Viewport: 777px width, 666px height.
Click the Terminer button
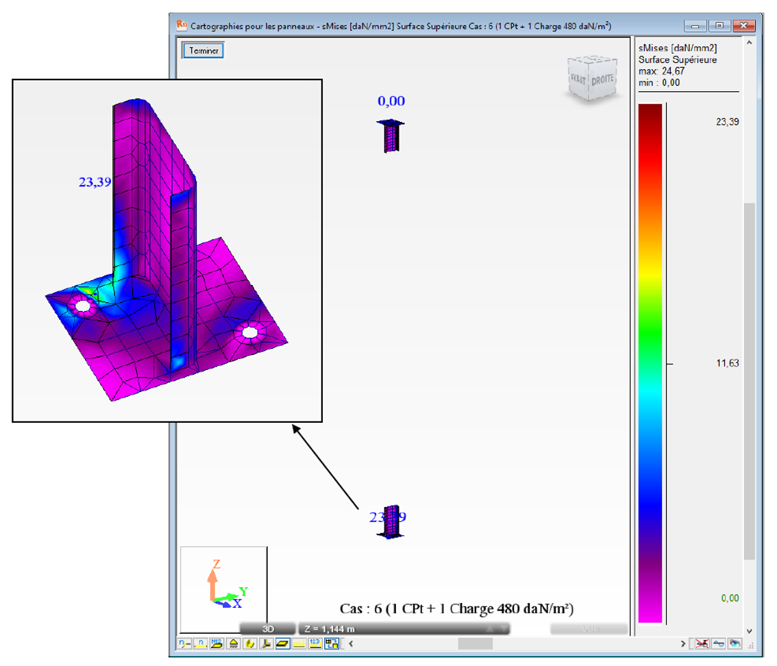click(x=203, y=51)
